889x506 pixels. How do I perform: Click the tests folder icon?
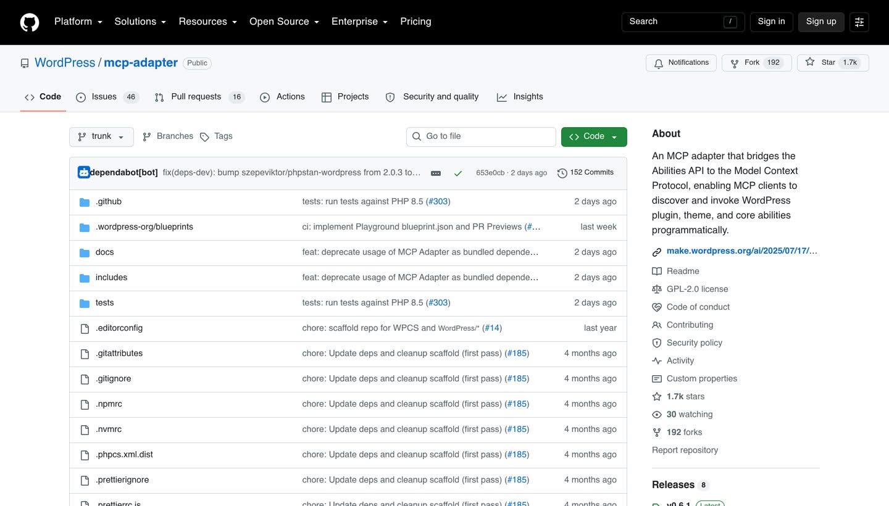tap(85, 304)
